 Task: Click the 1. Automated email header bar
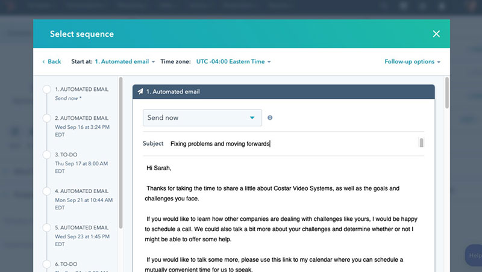(x=283, y=91)
